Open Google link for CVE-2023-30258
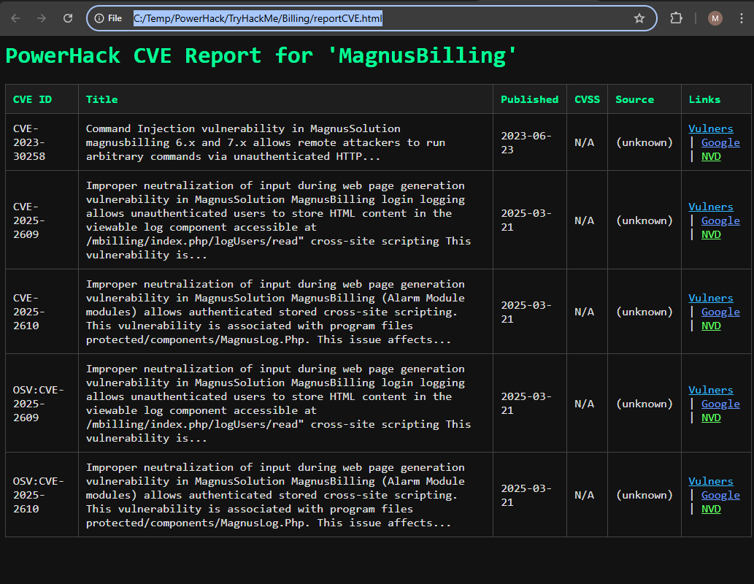 720,142
